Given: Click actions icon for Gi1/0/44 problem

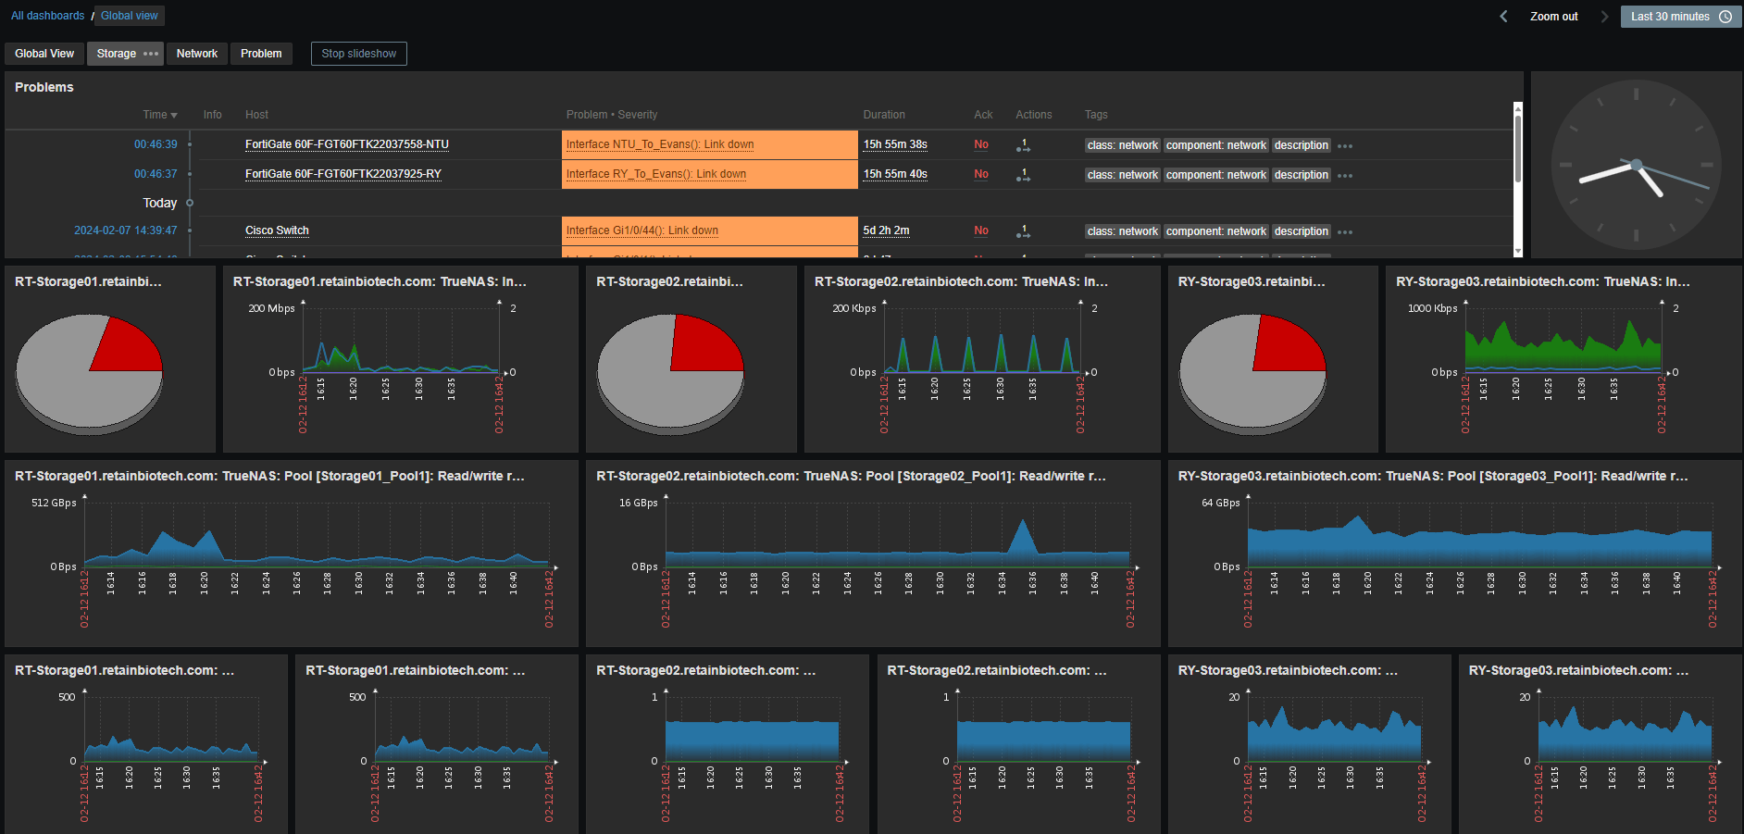Looking at the screenshot, I should (1023, 231).
